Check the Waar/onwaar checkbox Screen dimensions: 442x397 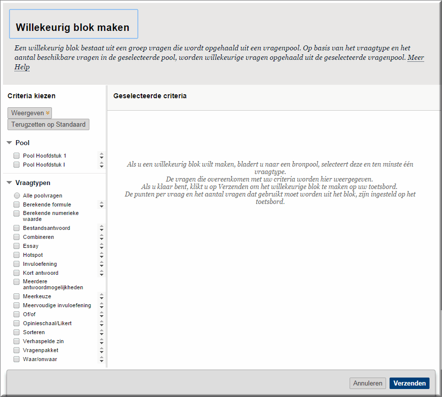(x=16, y=360)
